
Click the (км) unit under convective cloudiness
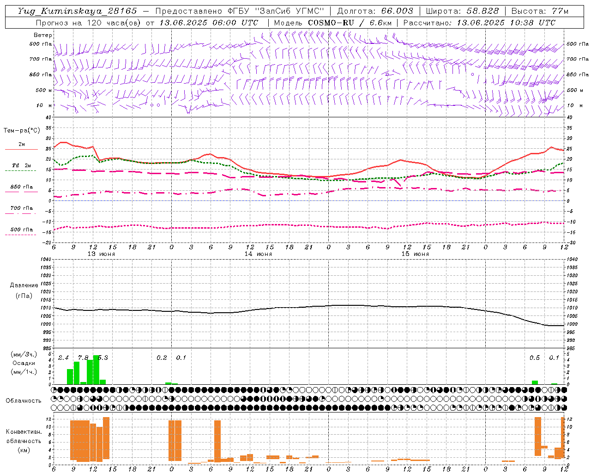point(24,450)
